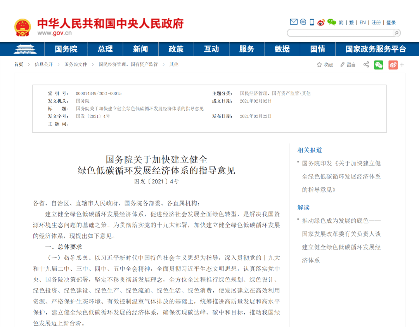Switch to traditional Chinese 繁

pyautogui.click(x=351, y=22)
